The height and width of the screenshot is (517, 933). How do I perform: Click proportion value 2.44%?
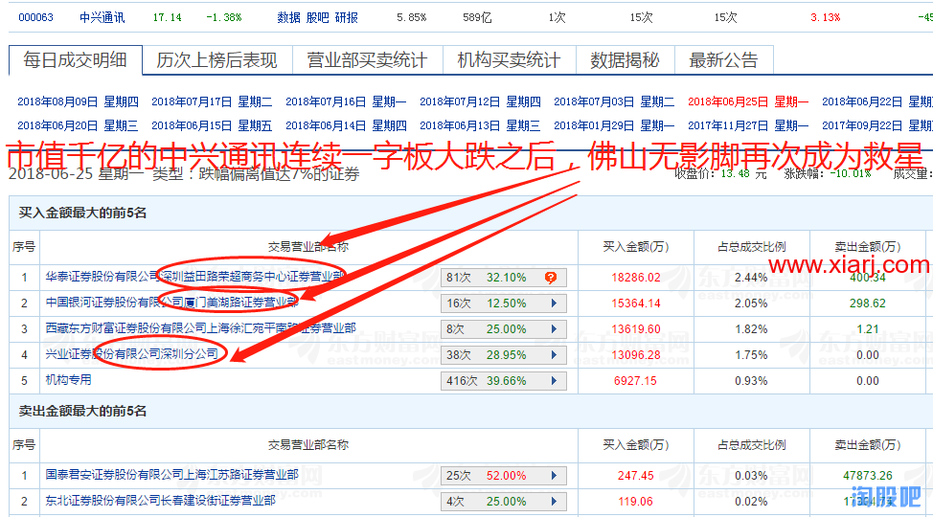[x=752, y=278]
